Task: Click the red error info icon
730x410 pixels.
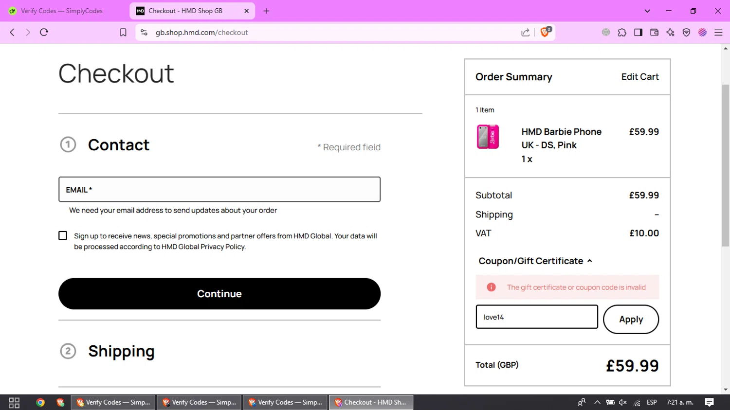Action: 491,287
